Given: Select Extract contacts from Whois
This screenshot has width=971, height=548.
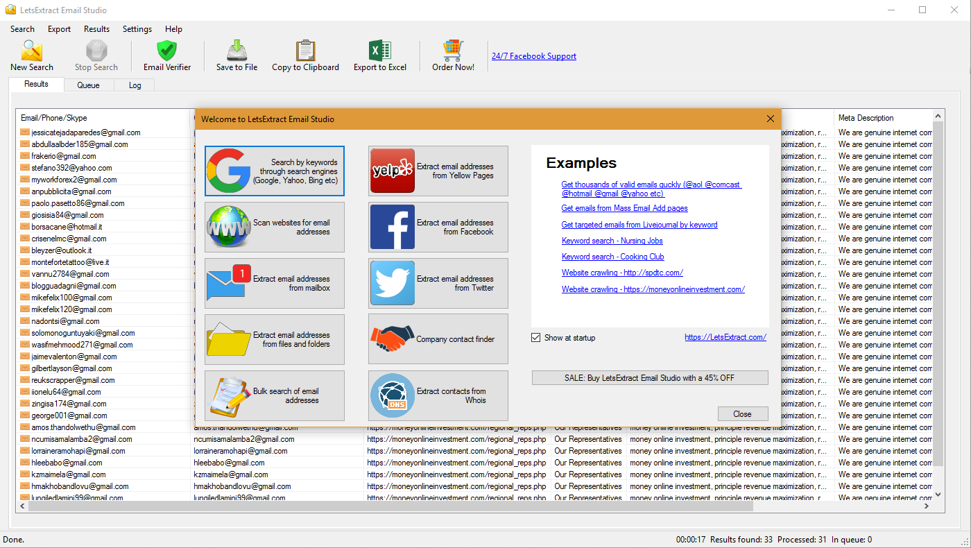Looking at the screenshot, I should click(x=438, y=395).
